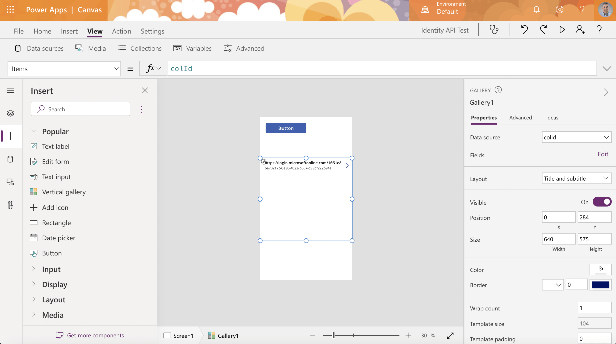Viewport: 616px width, 344px height.
Task: Open the Advanced tools icon in sidebar
Action: coord(10,205)
